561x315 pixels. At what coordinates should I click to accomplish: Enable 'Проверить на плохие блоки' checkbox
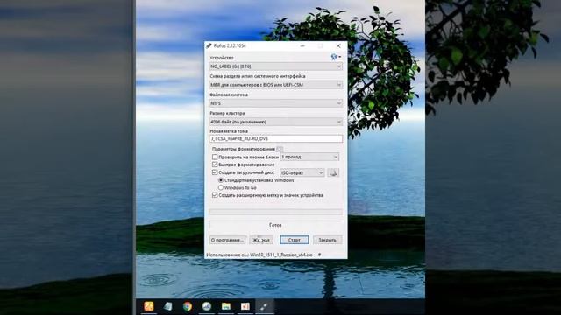[x=215, y=157]
